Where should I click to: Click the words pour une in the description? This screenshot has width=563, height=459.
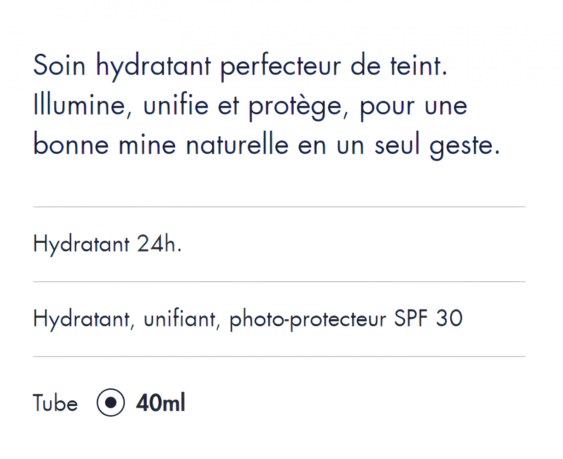(414, 108)
